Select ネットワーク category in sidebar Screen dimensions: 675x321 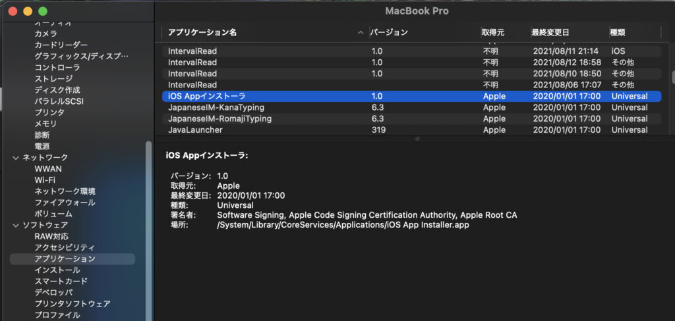45,158
